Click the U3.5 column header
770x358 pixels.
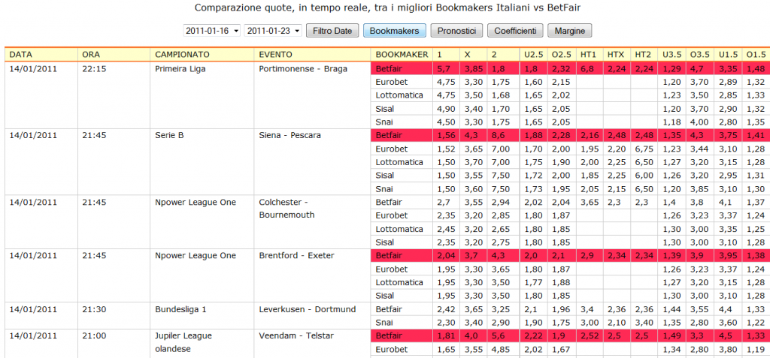coord(671,55)
